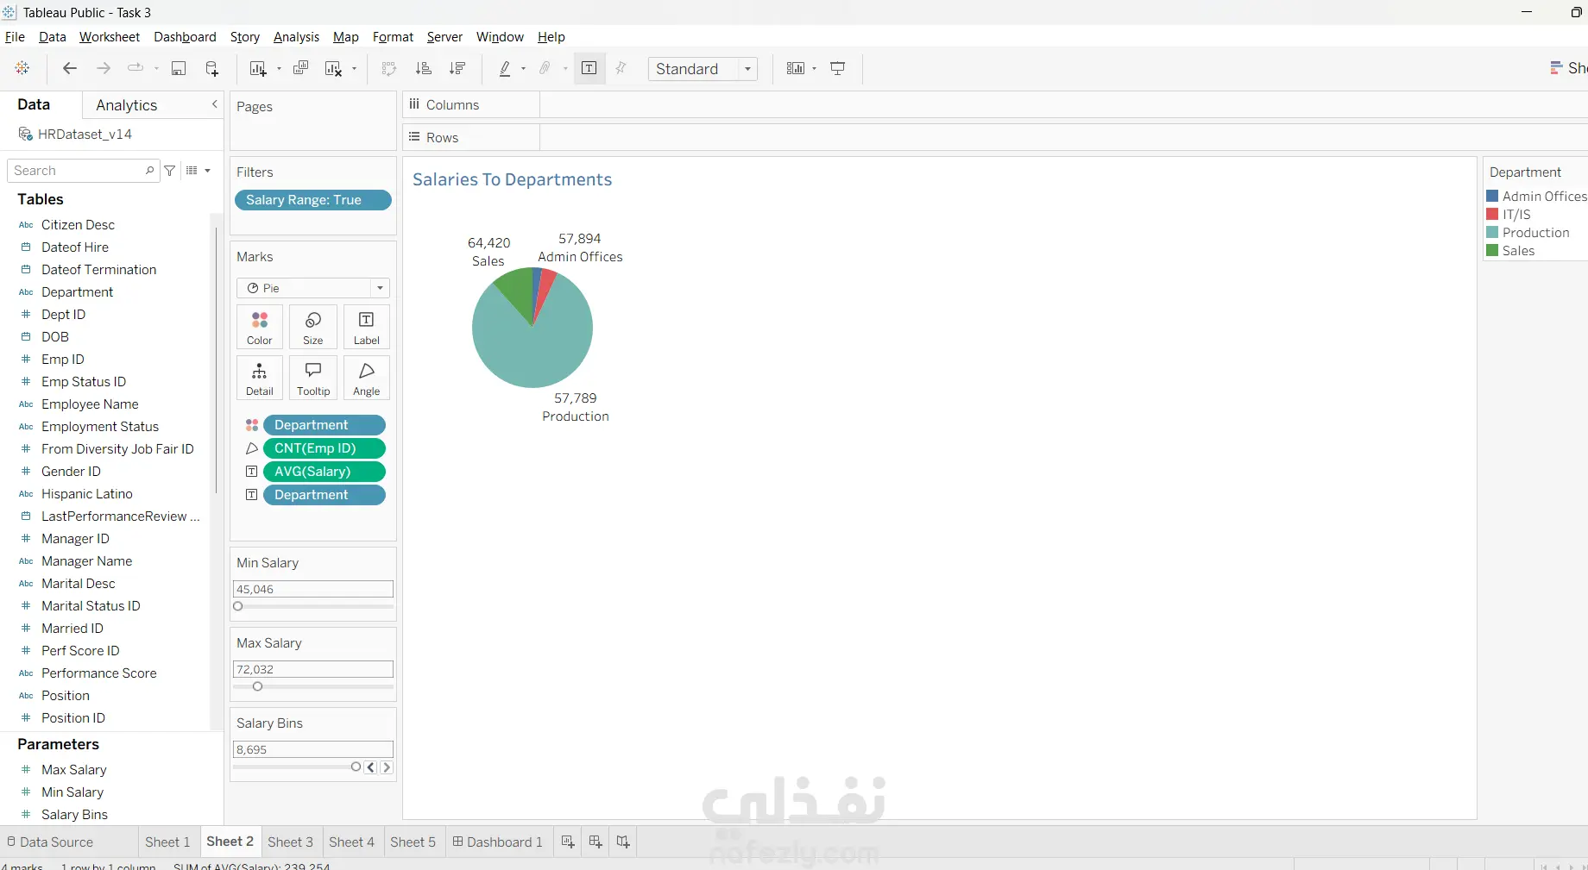Click the Tableau start page icon
The width and height of the screenshot is (1588, 870).
tap(22, 68)
